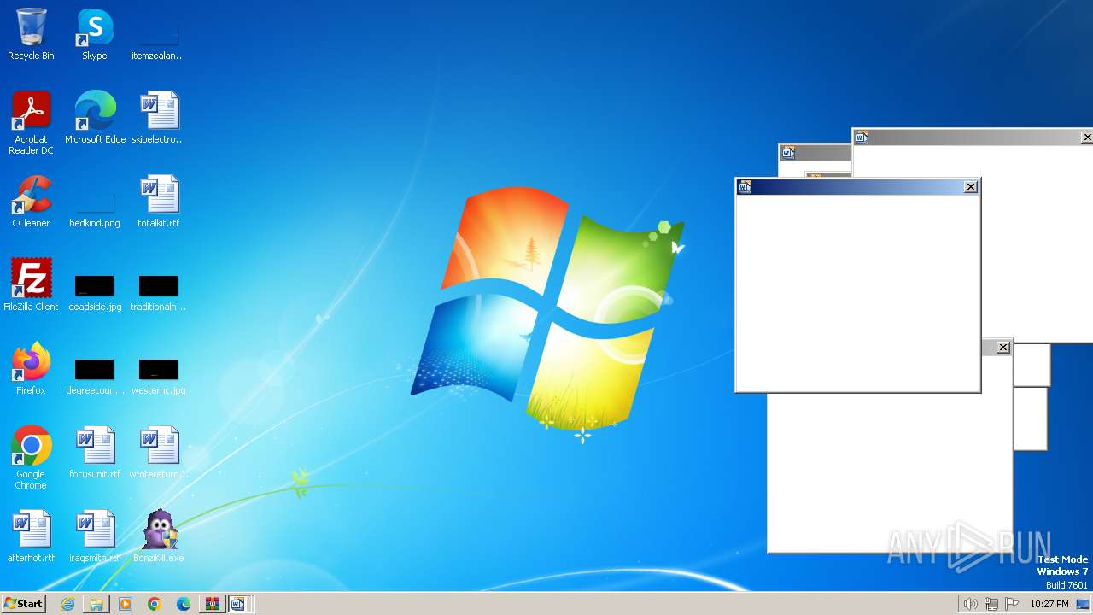This screenshot has width=1093, height=615.
Task: Open Acrobat Reader DC shortcut
Action: click(31, 123)
